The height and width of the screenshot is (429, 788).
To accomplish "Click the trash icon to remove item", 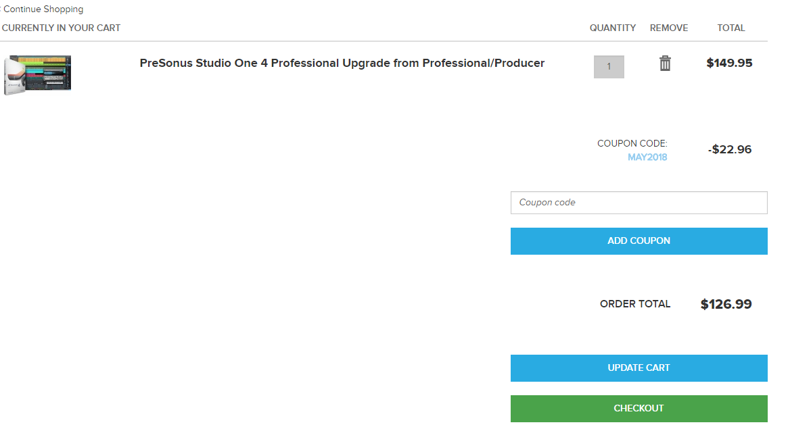I will [x=665, y=64].
